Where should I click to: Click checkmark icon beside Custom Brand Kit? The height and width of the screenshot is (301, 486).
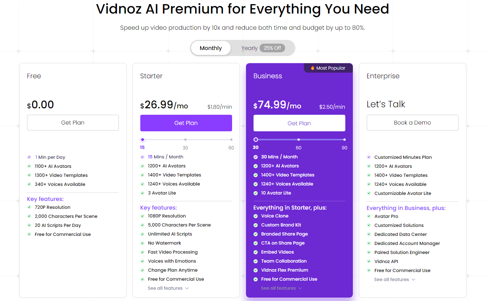256,225
